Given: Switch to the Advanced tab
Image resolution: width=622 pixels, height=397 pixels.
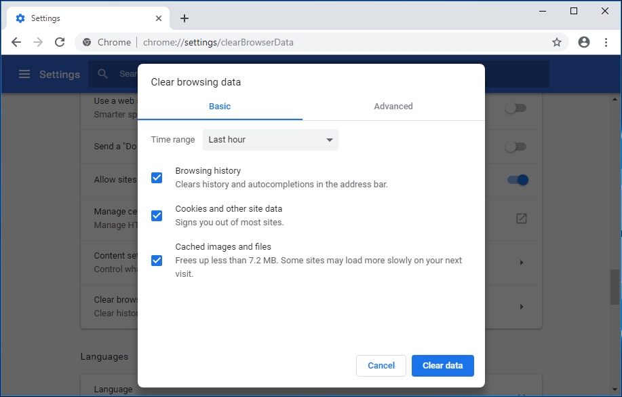Looking at the screenshot, I should click(x=393, y=106).
